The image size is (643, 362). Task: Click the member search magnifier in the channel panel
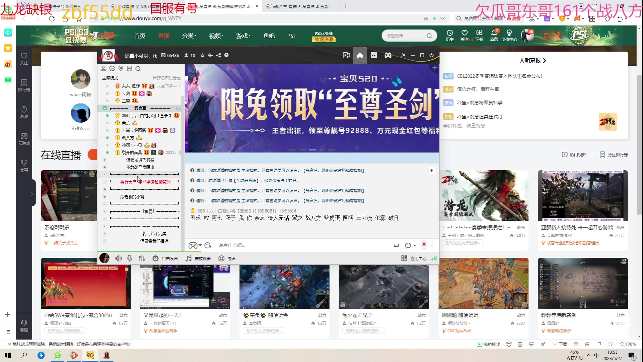point(138,69)
